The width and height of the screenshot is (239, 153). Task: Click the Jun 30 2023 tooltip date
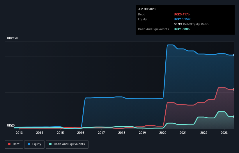(147, 9)
